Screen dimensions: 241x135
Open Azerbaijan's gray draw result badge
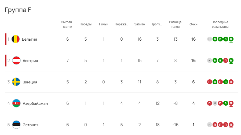[x=215, y=103]
